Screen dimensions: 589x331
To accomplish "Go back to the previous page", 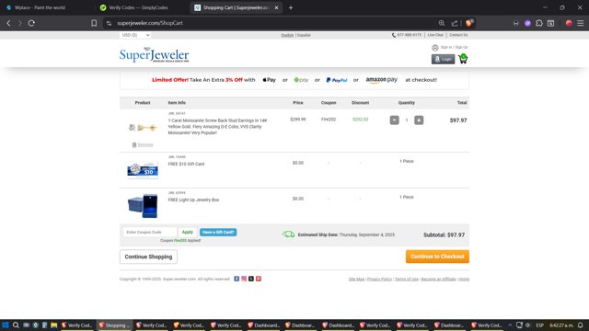I will coord(8,23).
